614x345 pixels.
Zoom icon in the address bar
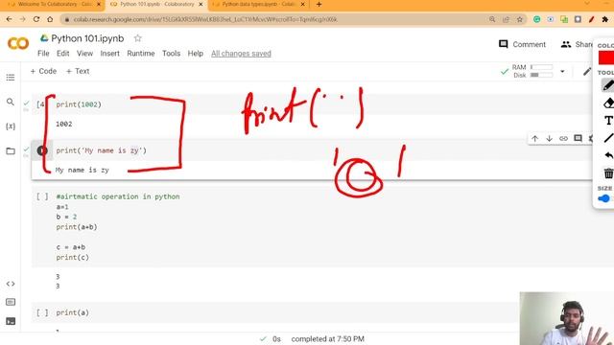click(492, 19)
